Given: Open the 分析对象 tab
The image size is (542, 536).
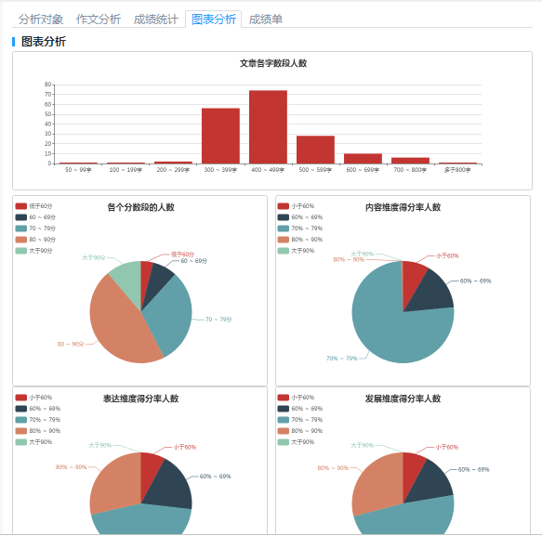Looking at the screenshot, I should (x=41, y=20).
